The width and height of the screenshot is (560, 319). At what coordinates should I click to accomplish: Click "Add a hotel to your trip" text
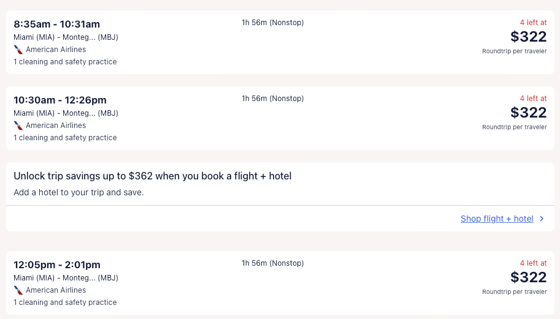(79, 192)
